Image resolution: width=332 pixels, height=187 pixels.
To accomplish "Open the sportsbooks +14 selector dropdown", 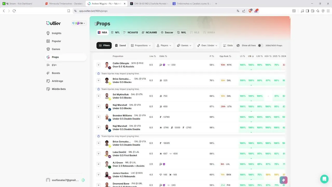I will (79, 23).
